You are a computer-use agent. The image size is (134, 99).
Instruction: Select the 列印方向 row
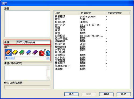92,44
